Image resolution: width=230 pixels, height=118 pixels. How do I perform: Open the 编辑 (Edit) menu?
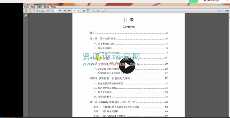pos(33,7)
